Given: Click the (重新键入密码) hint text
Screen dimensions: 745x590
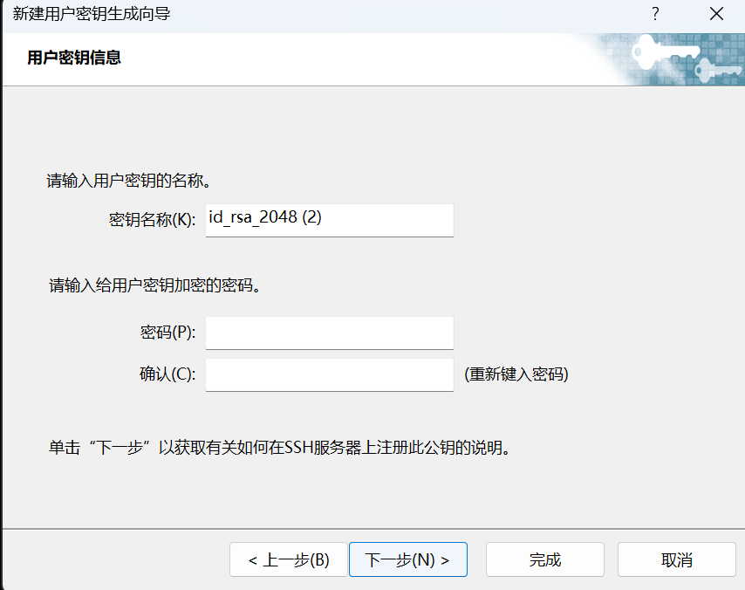Looking at the screenshot, I should 516,374.
